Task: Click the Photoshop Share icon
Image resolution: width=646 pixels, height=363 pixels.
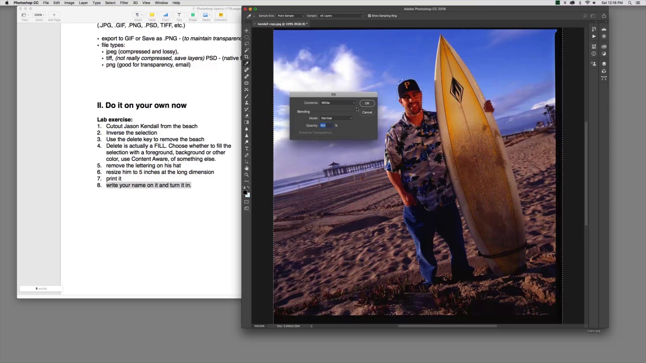Action: [x=604, y=16]
